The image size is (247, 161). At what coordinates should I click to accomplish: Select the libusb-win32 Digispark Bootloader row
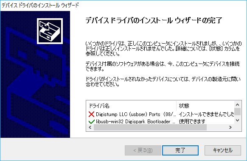point(160,121)
